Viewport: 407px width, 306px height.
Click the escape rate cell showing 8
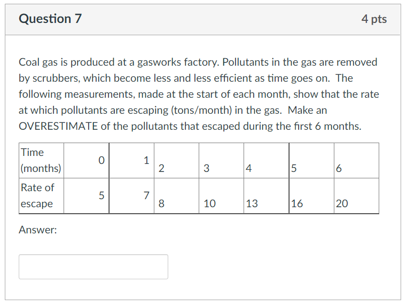176,195
